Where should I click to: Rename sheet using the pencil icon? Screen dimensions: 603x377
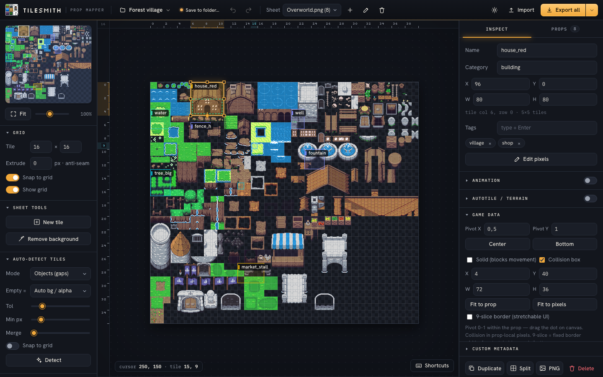366,10
